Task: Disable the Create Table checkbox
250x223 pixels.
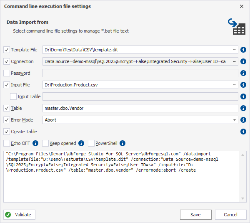Action: click(x=7, y=132)
